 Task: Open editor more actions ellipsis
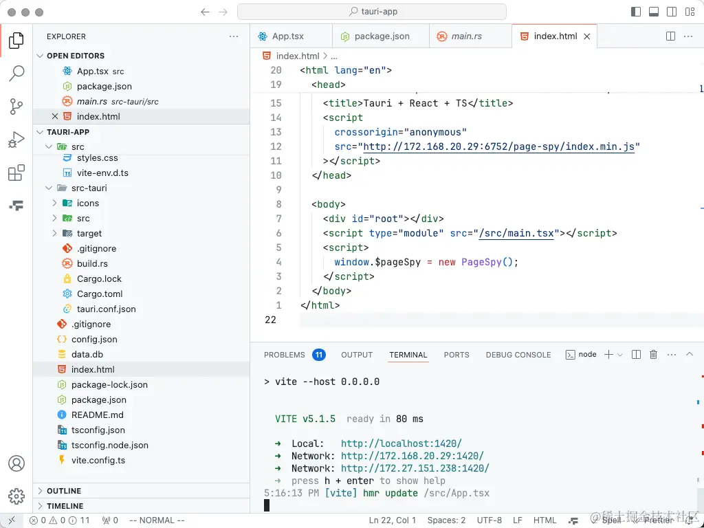click(x=687, y=36)
